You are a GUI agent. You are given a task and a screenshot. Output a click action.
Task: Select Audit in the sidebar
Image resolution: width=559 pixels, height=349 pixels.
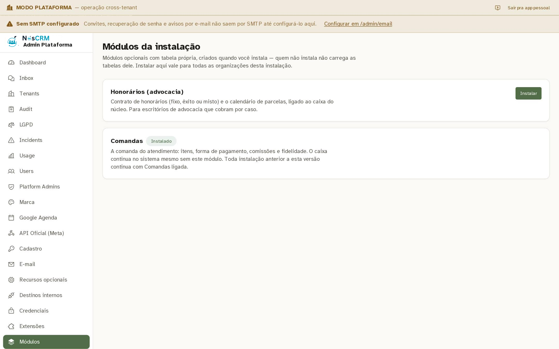(x=46, y=109)
